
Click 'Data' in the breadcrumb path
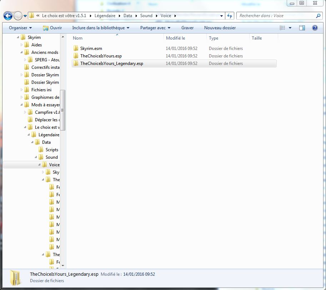point(128,16)
